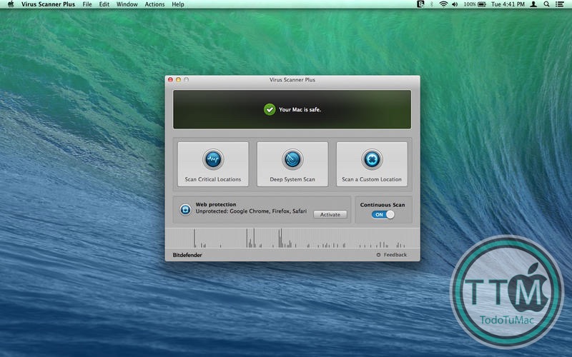Screen dimensions: 572x357
Task: Open the Wi-Fi status menu
Action: point(443,4)
